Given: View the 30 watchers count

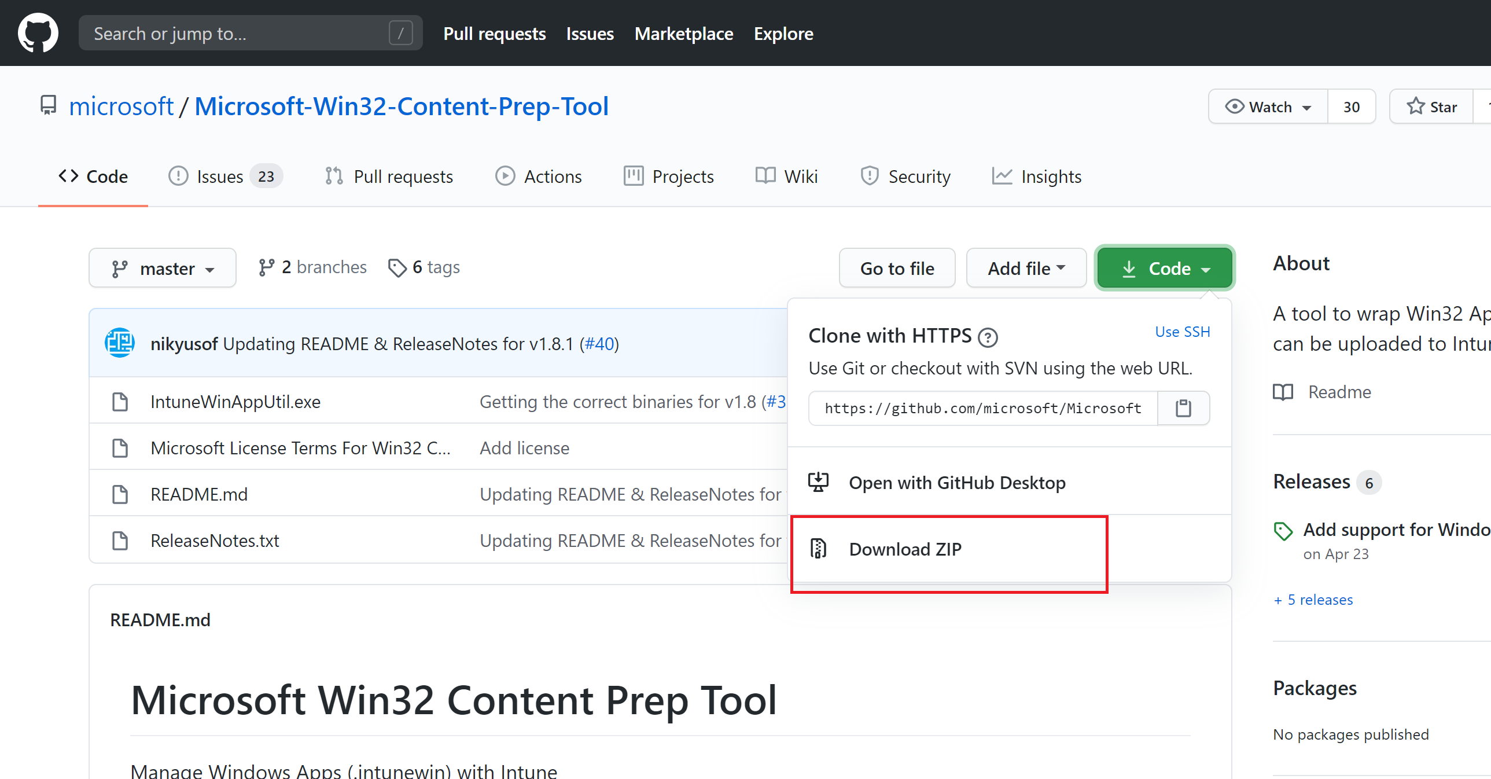Looking at the screenshot, I should coord(1352,106).
